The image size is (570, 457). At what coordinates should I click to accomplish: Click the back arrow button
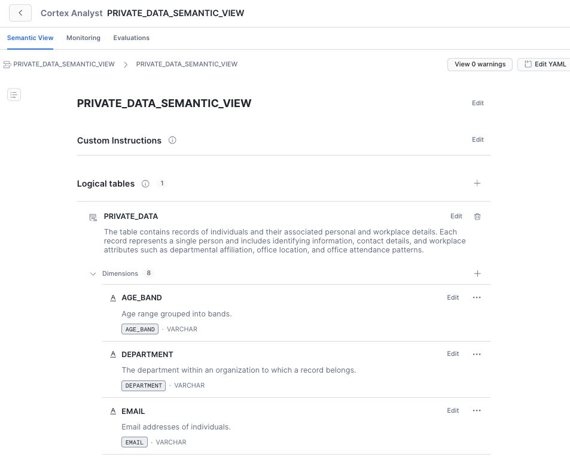click(20, 13)
